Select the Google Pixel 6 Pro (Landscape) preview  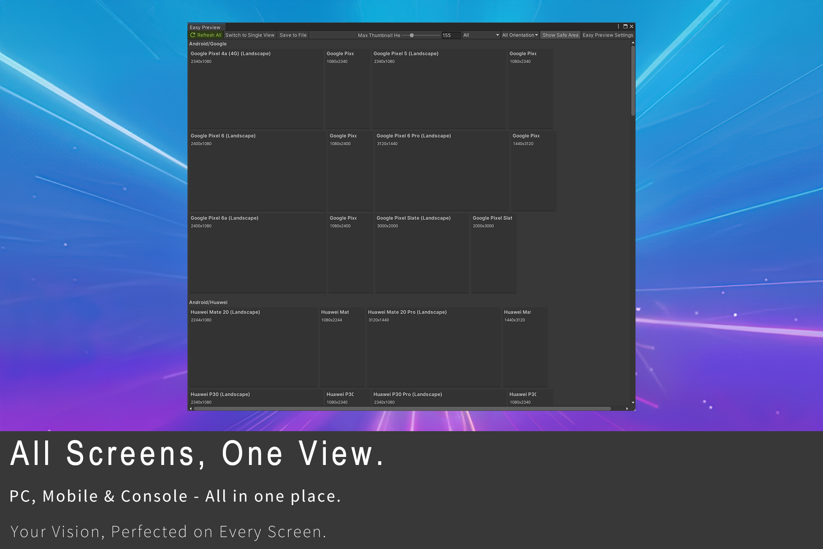(441, 171)
